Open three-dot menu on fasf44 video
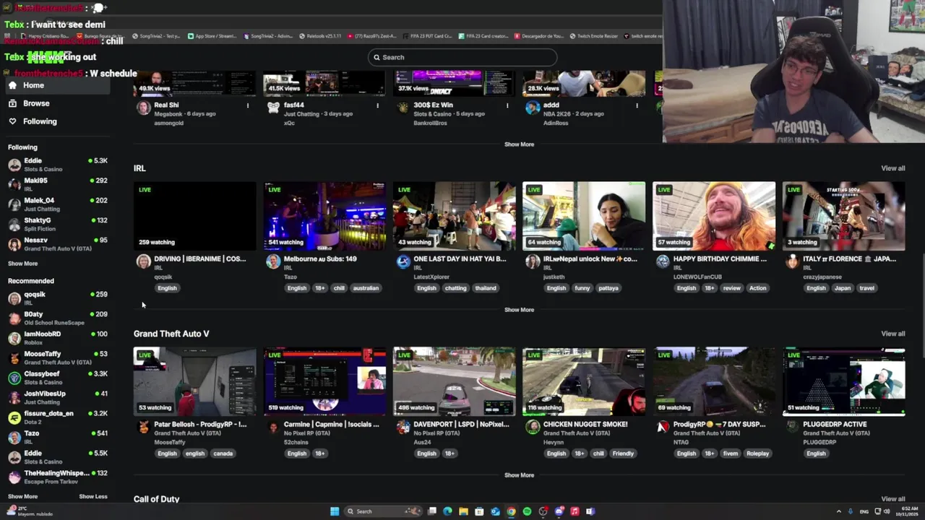 point(377,105)
